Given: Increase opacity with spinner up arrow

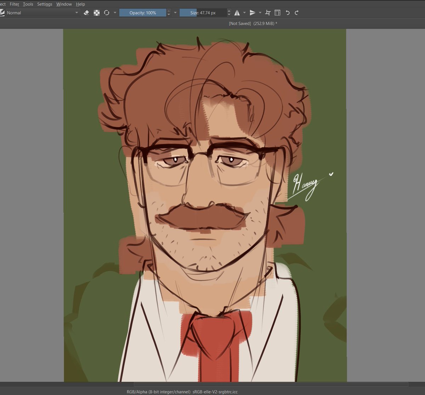Looking at the screenshot, I should click(169, 11).
